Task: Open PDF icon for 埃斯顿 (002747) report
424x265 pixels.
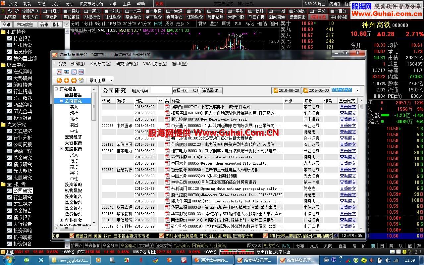Action: coord(168,107)
